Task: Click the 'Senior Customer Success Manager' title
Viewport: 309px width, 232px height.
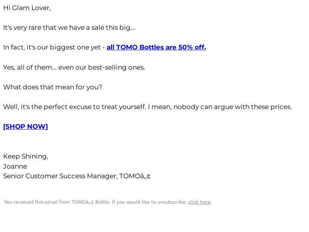Action: [x=59, y=176]
